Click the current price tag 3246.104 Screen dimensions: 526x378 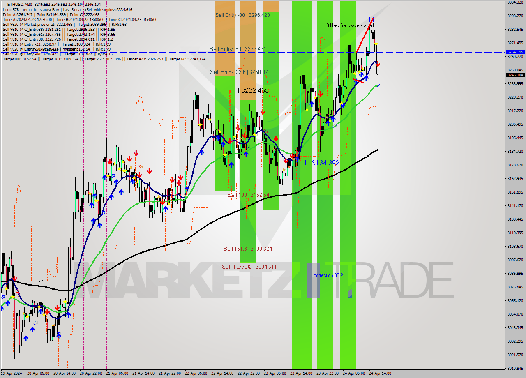click(x=515, y=75)
